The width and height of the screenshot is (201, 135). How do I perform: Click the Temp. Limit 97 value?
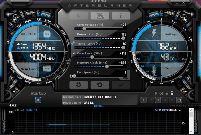(x=125, y=44)
